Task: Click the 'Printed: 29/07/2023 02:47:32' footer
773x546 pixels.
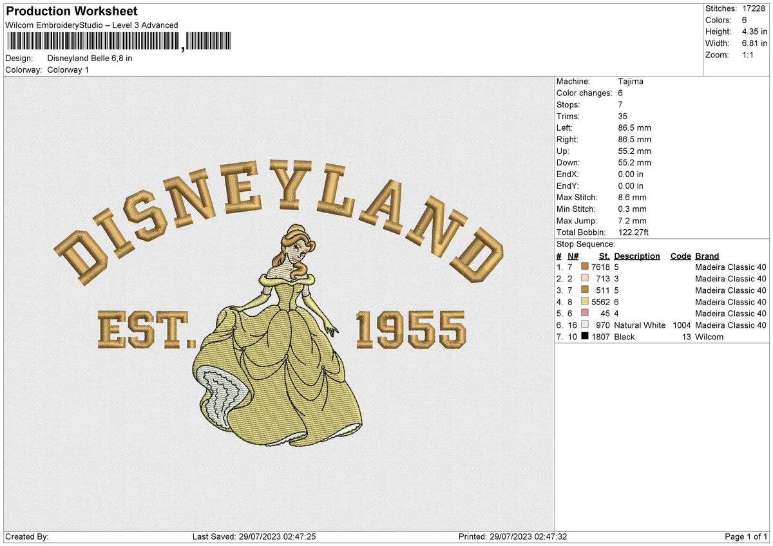Action: coord(513,536)
